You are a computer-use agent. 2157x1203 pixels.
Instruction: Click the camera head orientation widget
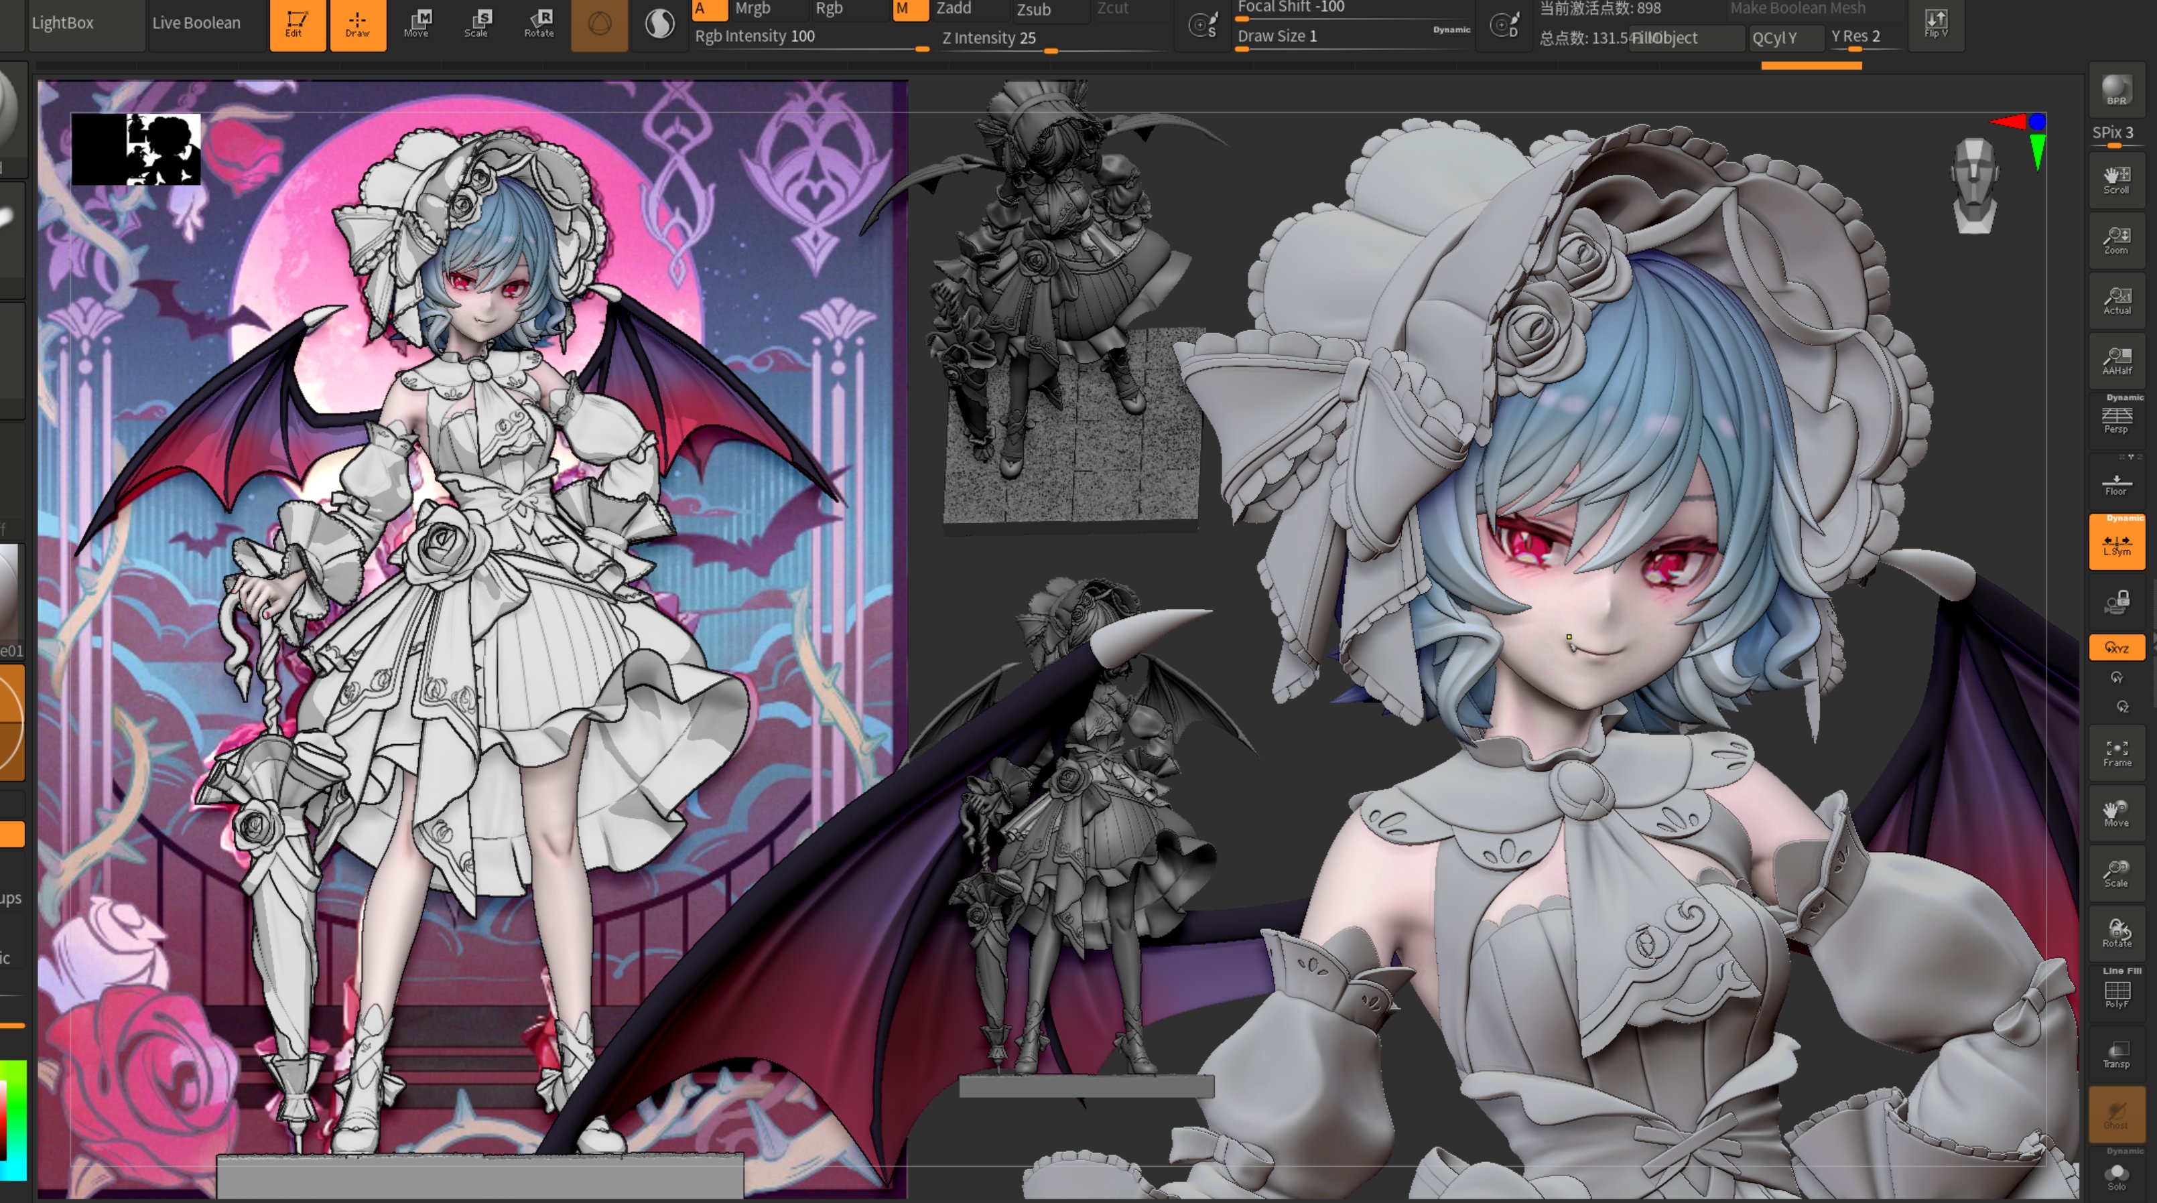click(1975, 186)
